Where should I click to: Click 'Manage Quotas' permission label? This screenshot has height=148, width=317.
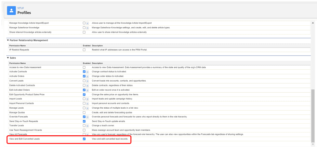click(17, 113)
